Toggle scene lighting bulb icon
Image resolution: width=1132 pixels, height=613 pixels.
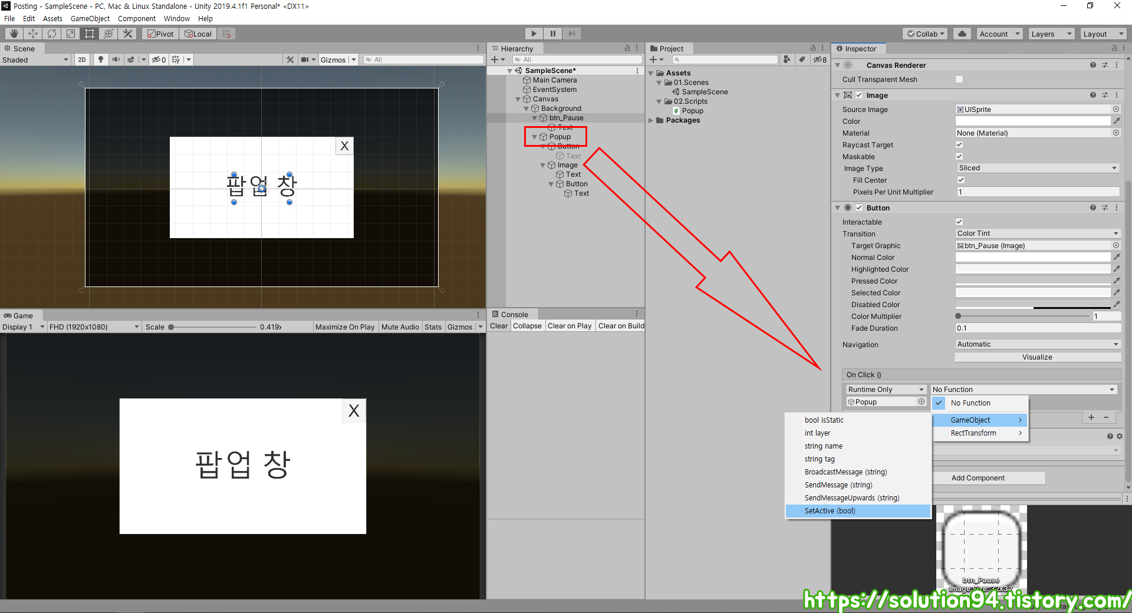click(x=101, y=60)
